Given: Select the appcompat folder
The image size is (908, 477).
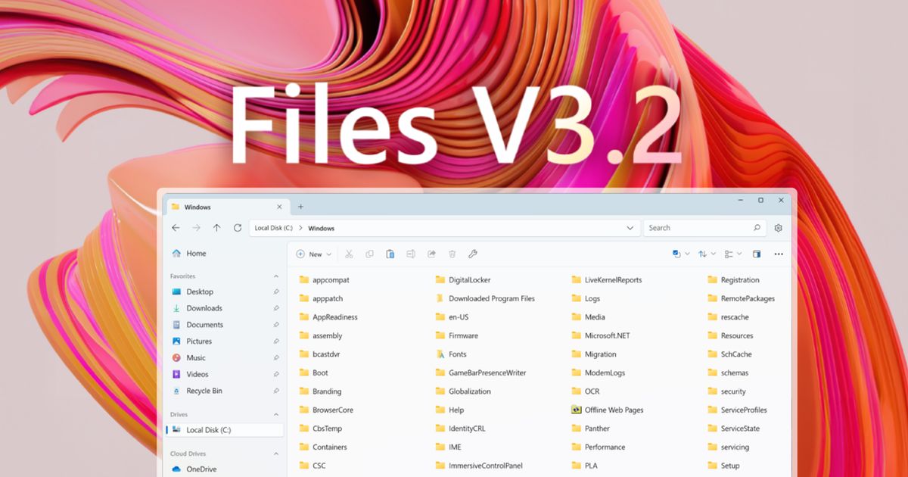Looking at the screenshot, I should tap(324, 280).
